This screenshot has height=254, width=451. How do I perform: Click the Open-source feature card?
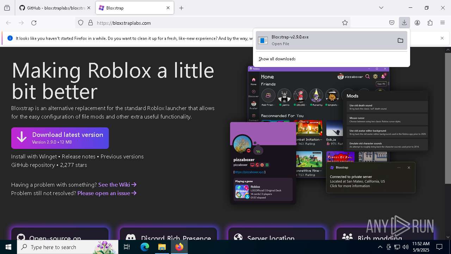click(x=60, y=234)
